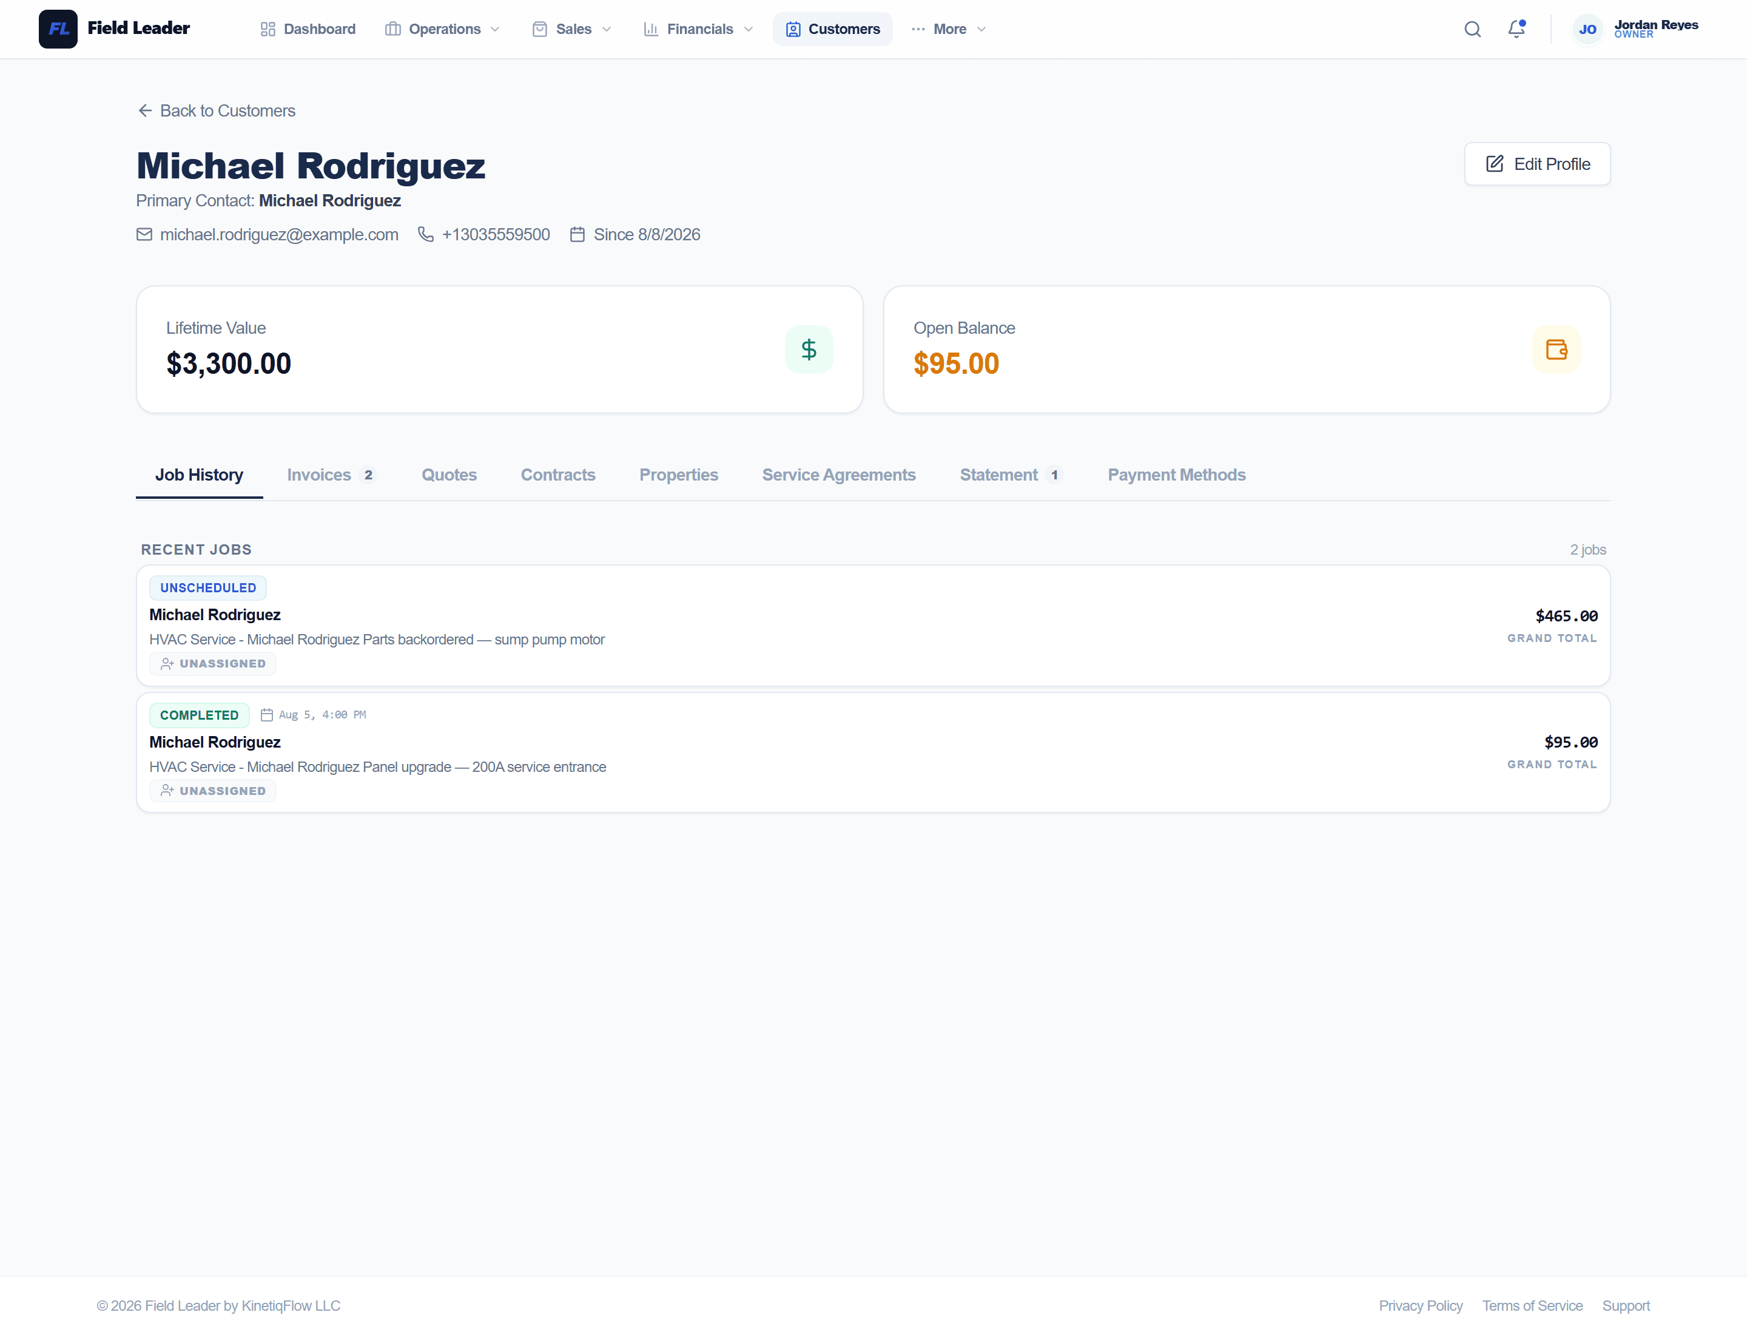
Task: Click the orange wallet icon in Open Balance
Action: point(1557,350)
